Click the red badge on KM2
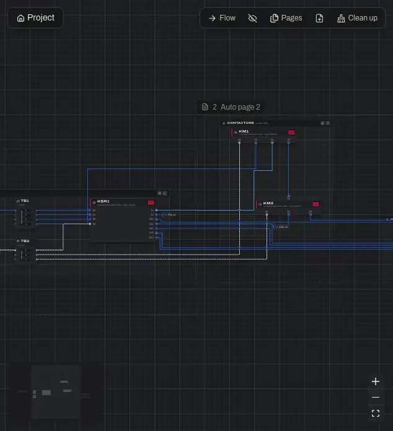393x431 pixels. coord(316,204)
